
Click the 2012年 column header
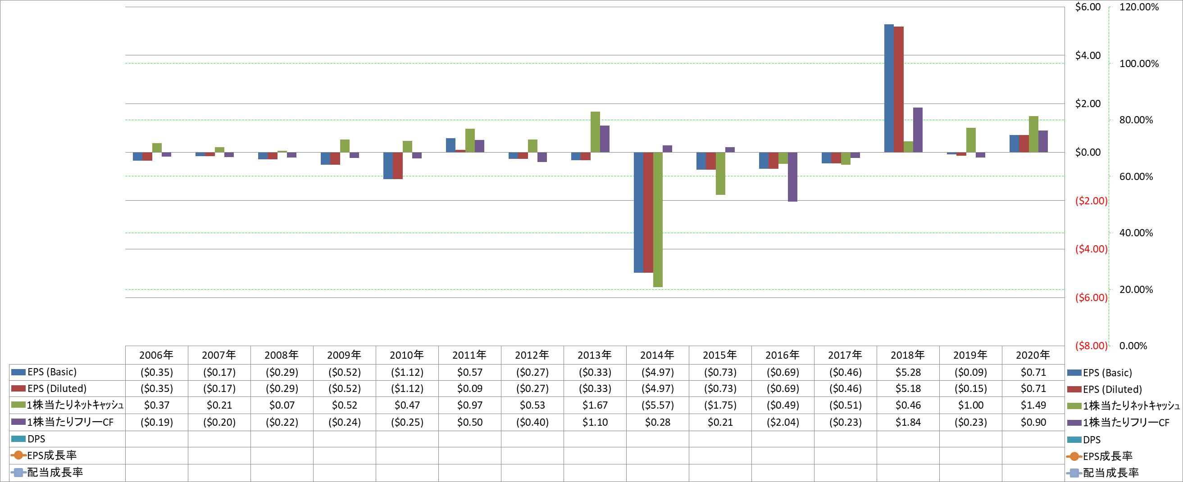coord(532,355)
